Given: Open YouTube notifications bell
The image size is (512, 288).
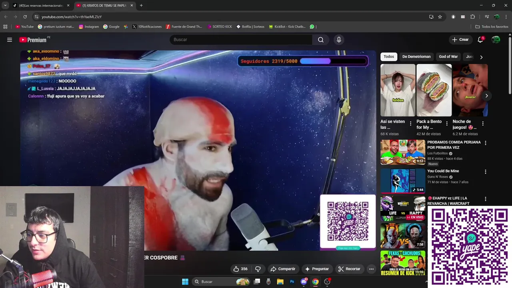Looking at the screenshot, I should click(x=480, y=40).
